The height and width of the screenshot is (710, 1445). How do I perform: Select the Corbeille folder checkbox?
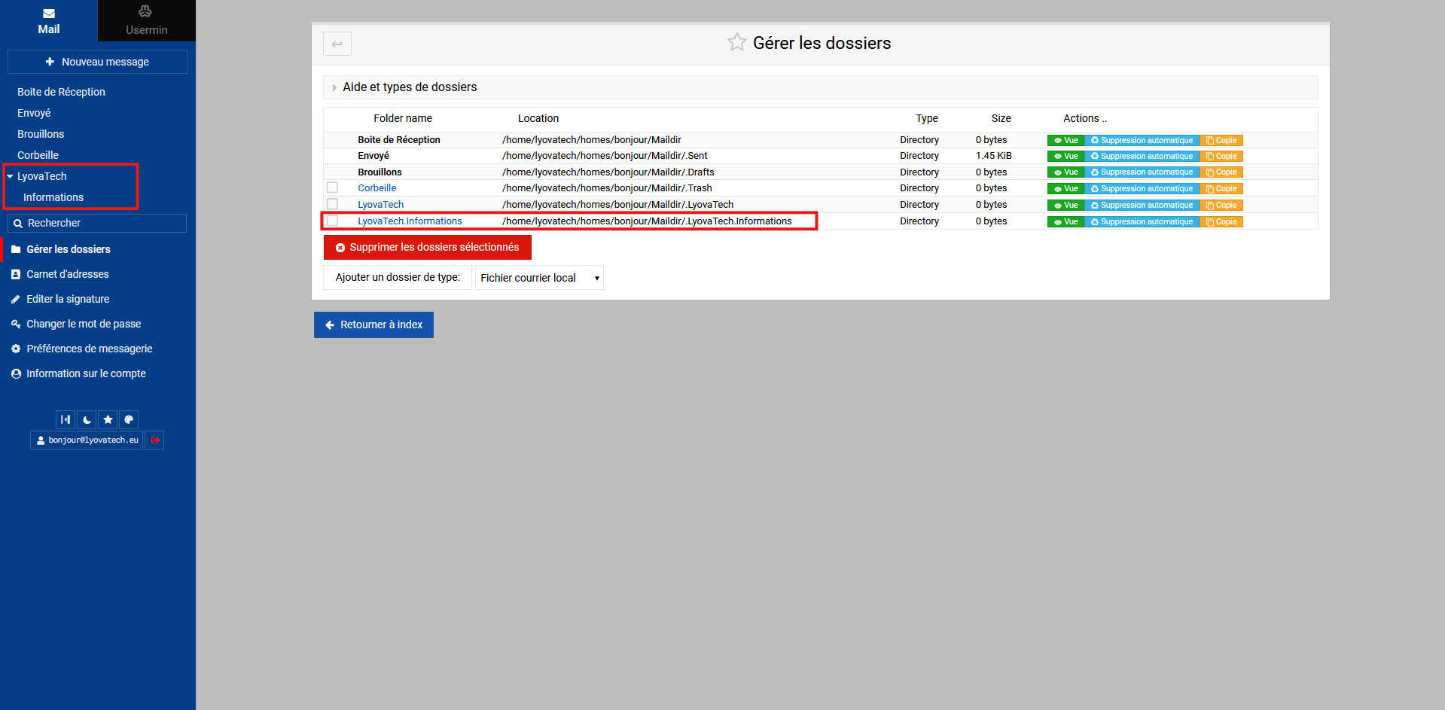click(x=332, y=187)
